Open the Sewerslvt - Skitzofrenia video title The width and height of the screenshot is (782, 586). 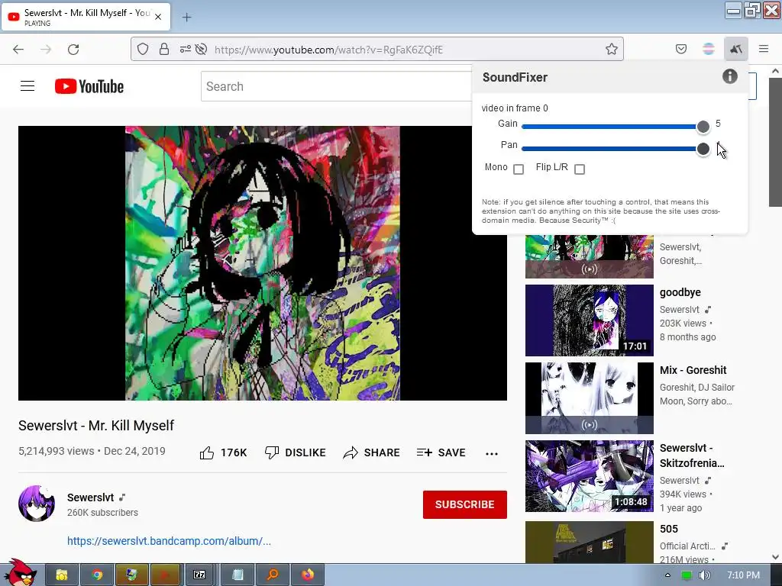pyautogui.click(x=692, y=456)
